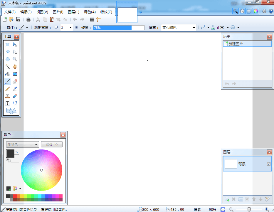Open the brush width dropdown
The height and width of the screenshot is (212, 274).
[70, 28]
